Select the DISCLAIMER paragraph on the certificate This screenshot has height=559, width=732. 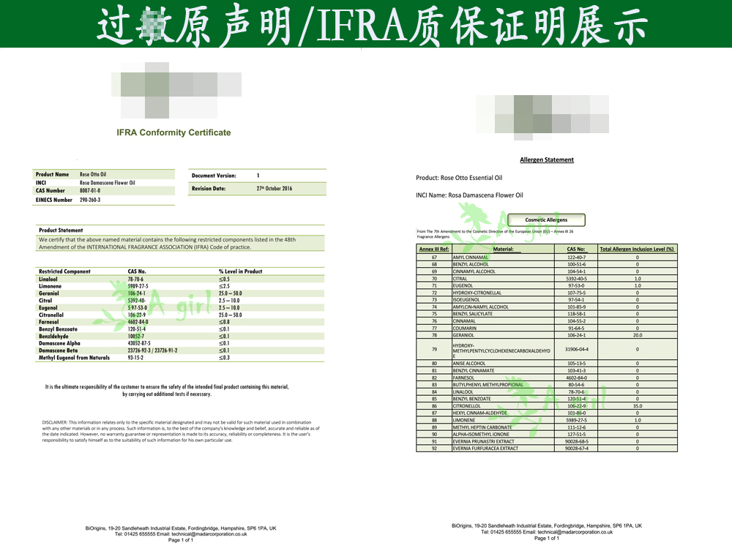tap(181, 431)
